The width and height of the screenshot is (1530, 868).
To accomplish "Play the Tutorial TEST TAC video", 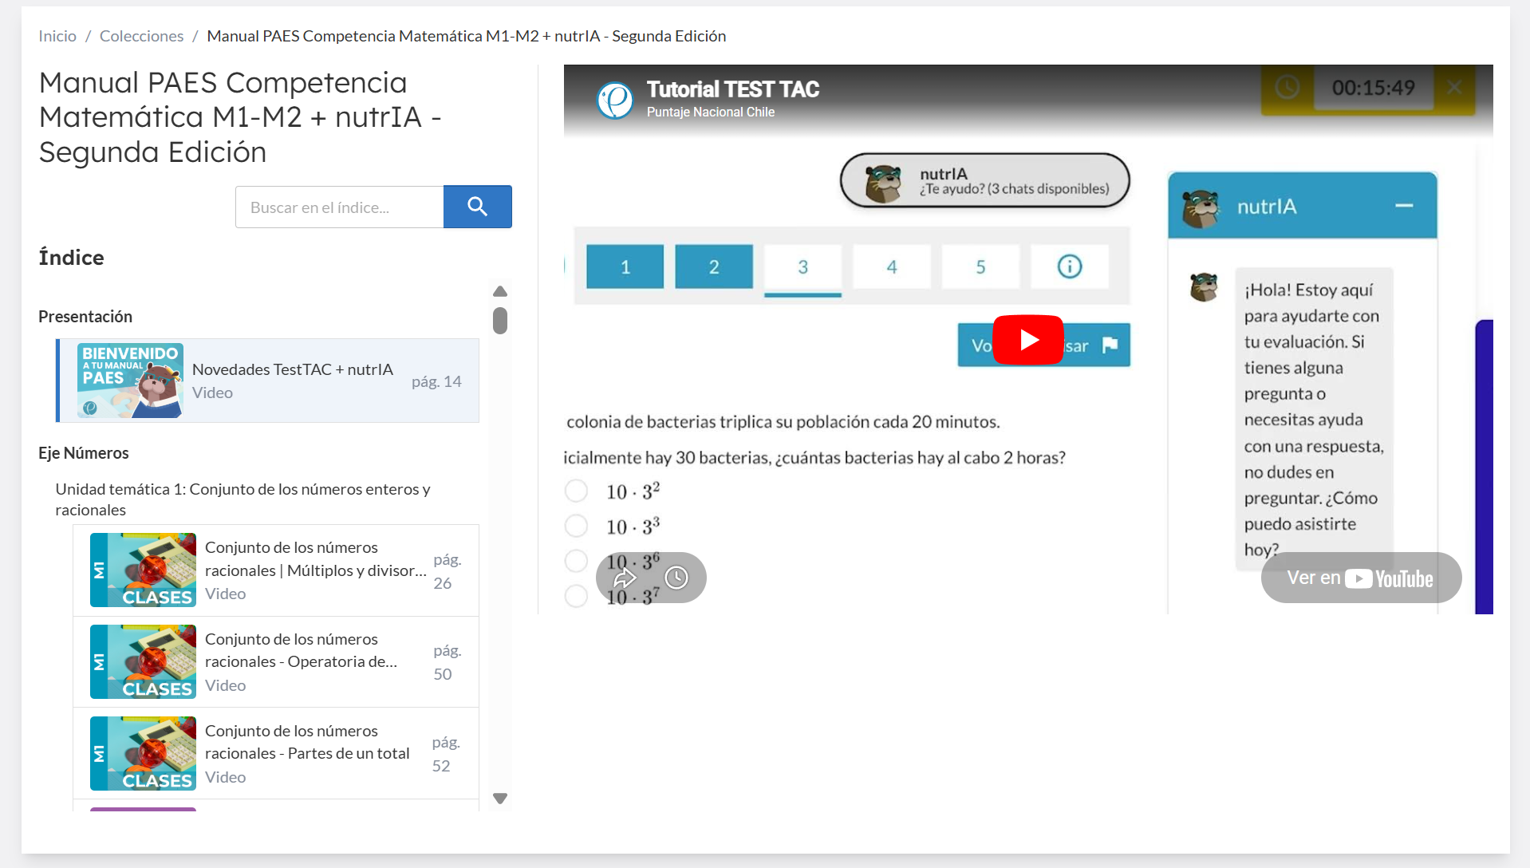I will tap(1027, 340).
